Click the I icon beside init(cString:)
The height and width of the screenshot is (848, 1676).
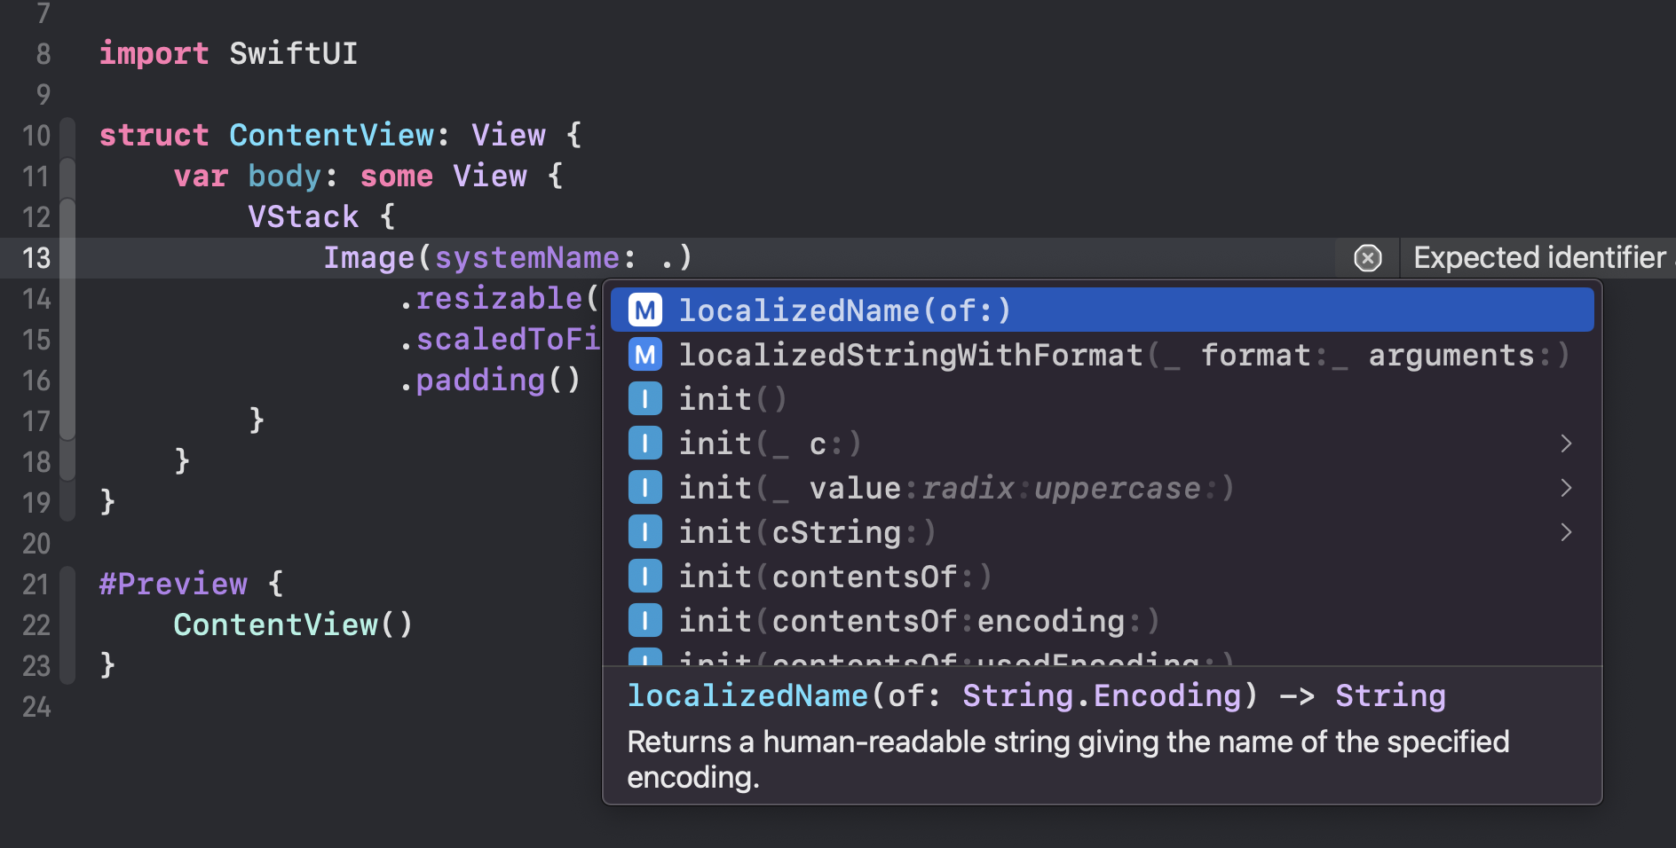(645, 531)
